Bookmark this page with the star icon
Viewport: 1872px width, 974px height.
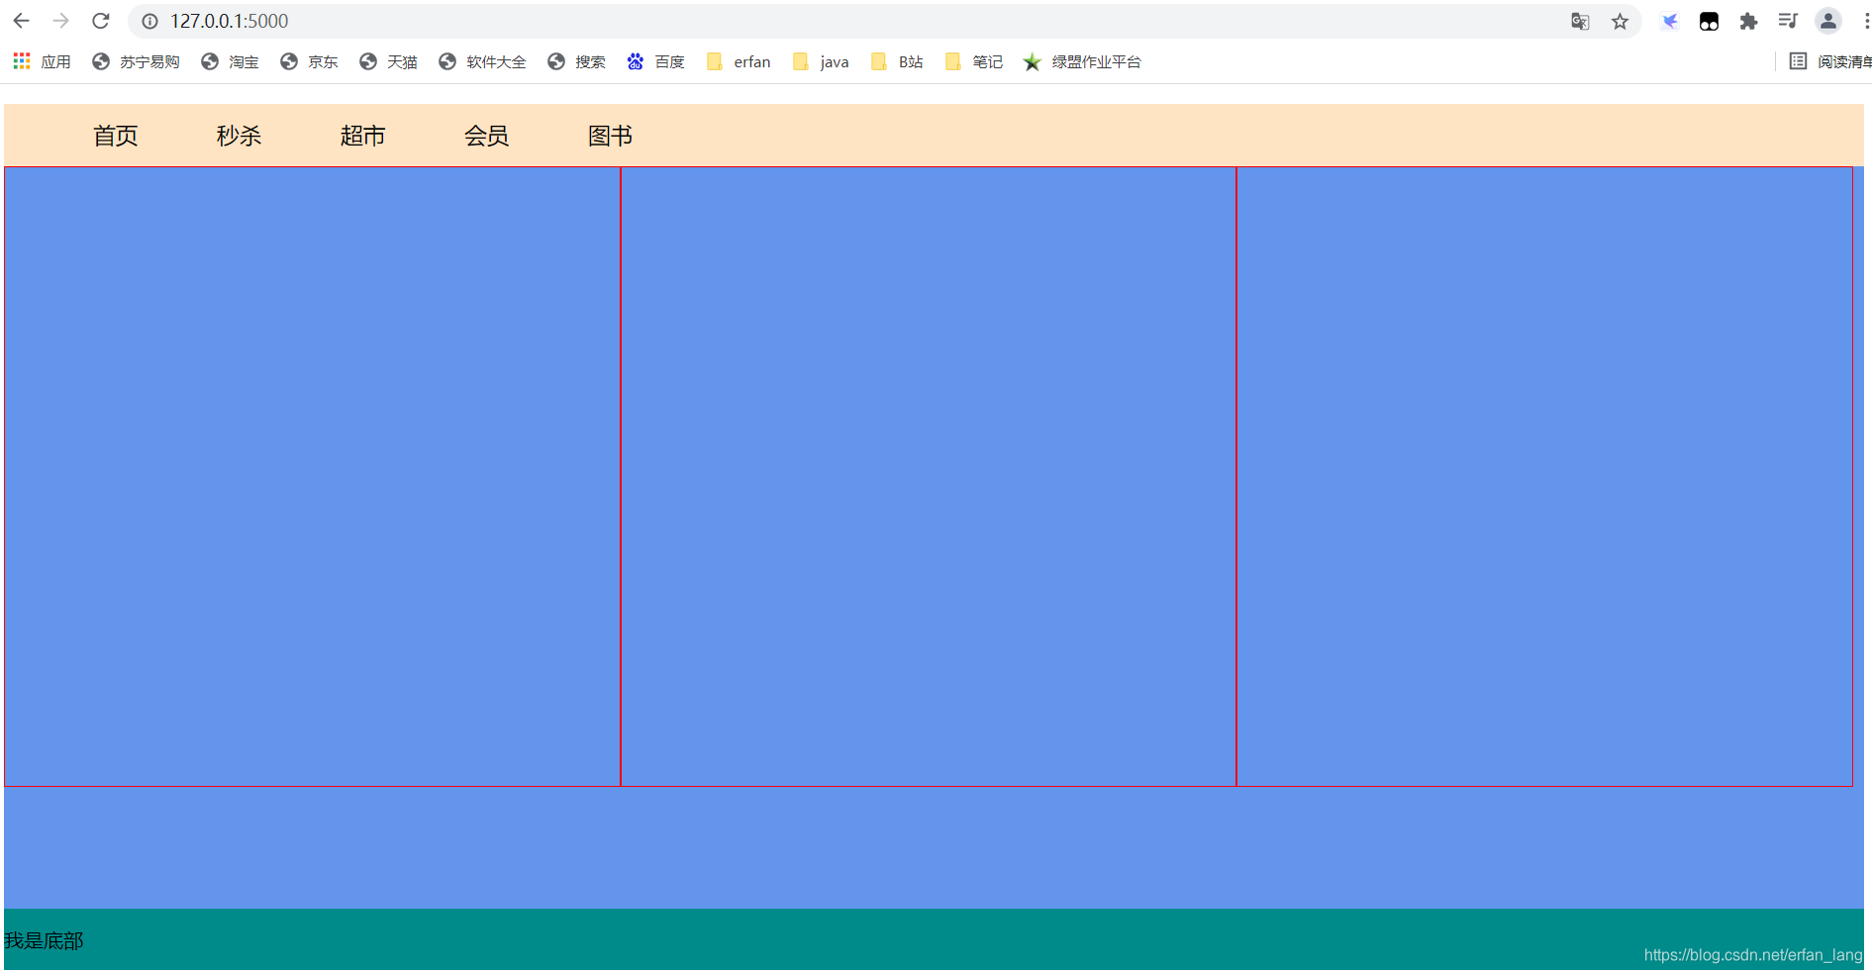coord(1620,21)
